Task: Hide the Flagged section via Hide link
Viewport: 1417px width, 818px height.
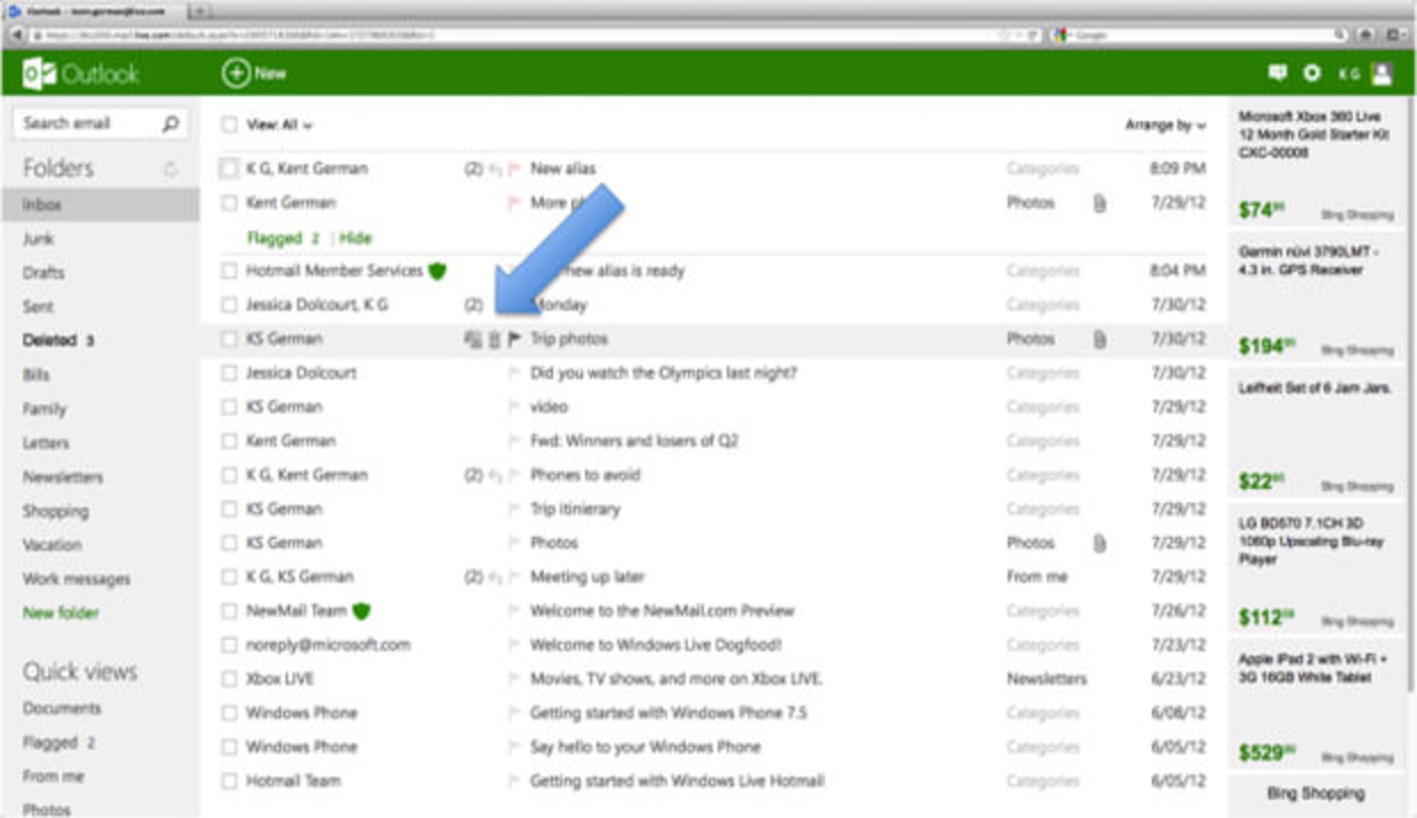Action: tap(356, 238)
